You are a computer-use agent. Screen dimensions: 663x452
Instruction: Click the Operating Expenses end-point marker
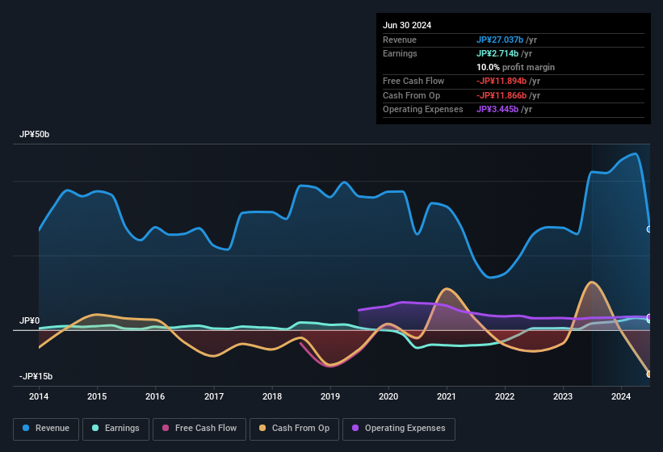pos(649,318)
